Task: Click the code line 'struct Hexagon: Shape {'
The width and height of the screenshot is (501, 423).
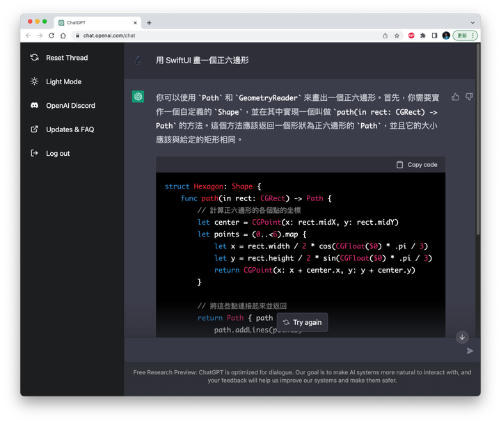Action: 213,186
